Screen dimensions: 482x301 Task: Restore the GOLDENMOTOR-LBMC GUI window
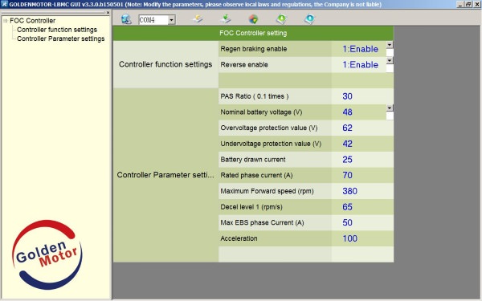[468, 4]
